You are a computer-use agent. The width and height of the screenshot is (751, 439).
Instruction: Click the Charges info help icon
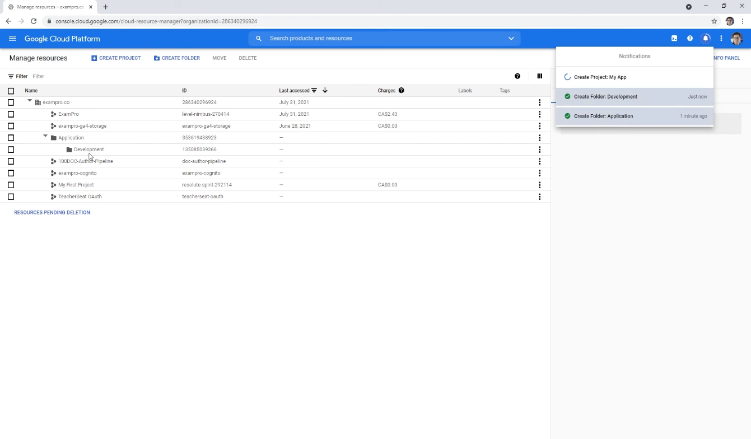[402, 91]
